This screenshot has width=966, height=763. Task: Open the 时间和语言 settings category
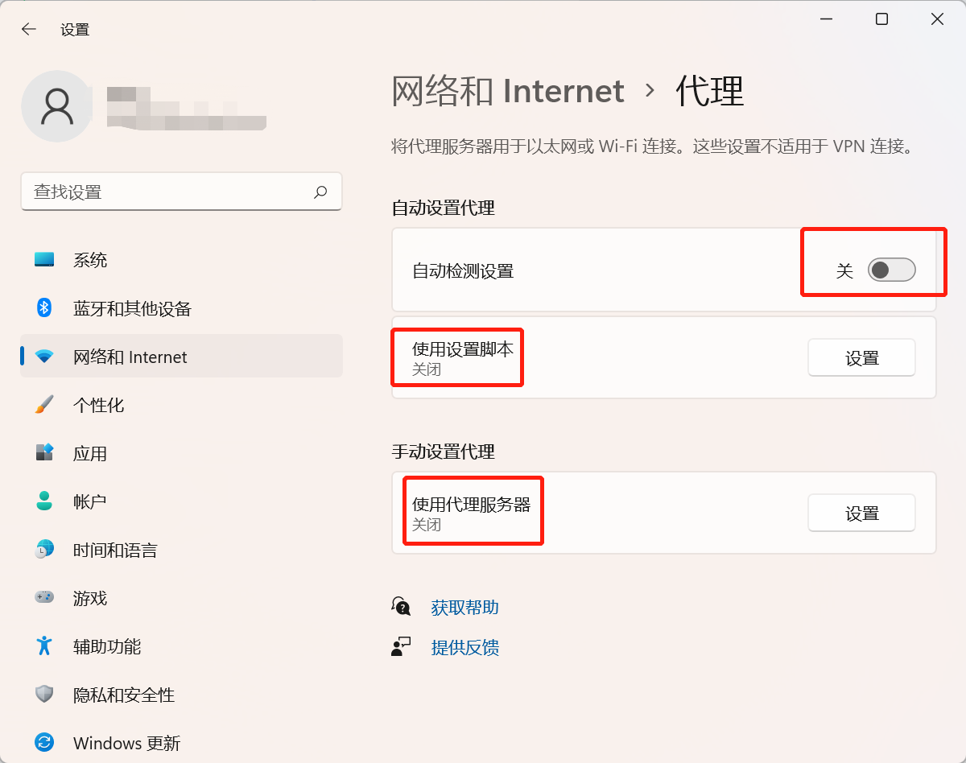tap(181, 550)
